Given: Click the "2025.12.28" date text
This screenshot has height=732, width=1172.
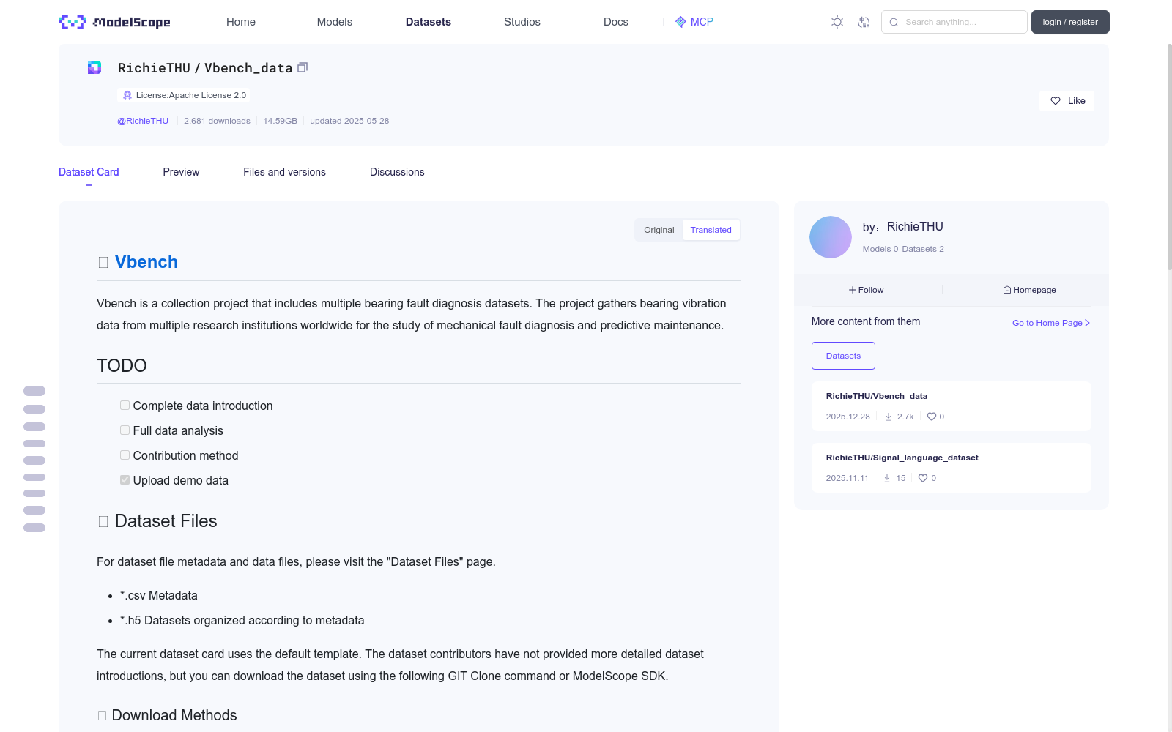Looking at the screenshot, I should pos(848,417).
